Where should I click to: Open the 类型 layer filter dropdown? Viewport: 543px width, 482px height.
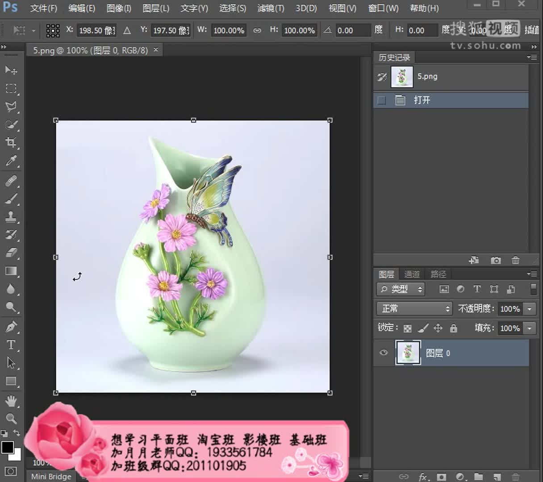tap(401, 289)
